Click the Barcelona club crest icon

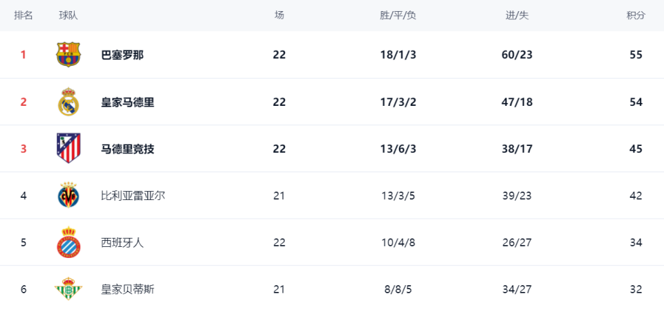coord(68,55)
